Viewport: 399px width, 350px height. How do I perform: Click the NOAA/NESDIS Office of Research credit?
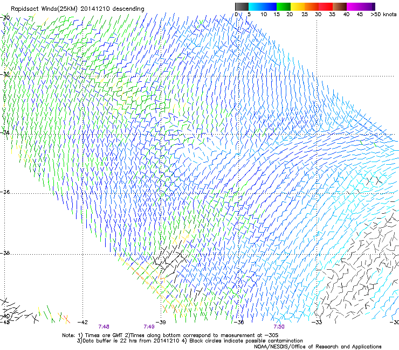pos(318,347)
